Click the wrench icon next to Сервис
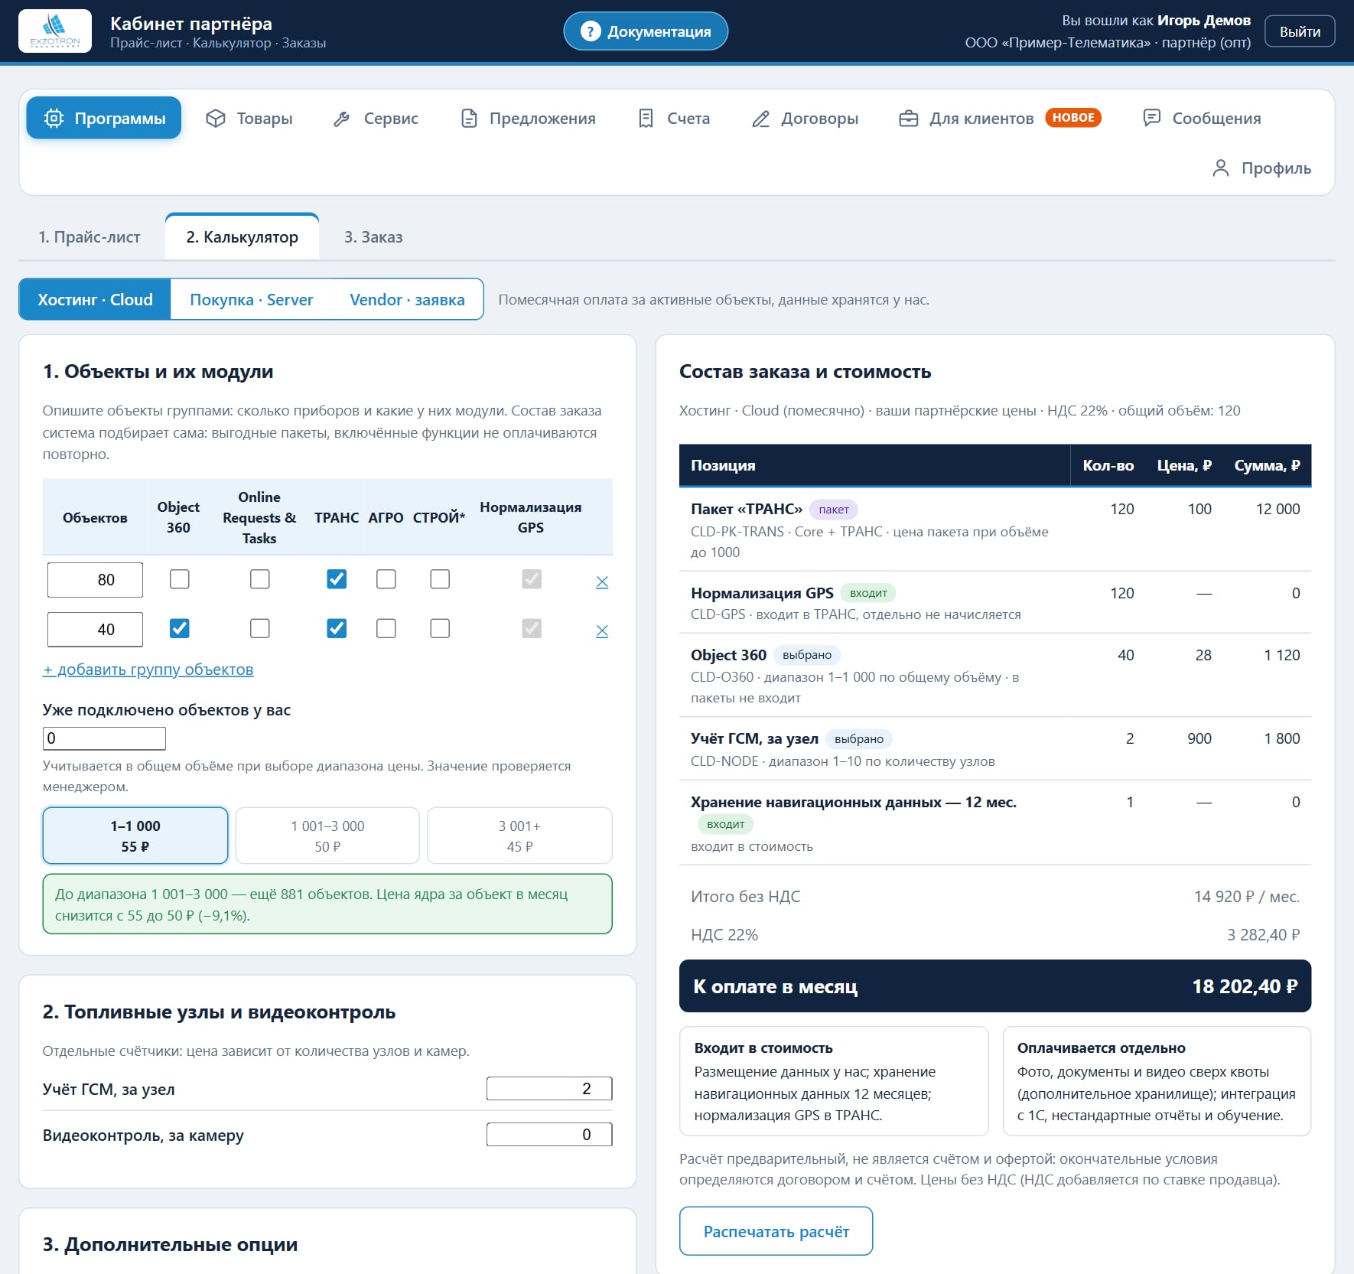 coord(342,119)
